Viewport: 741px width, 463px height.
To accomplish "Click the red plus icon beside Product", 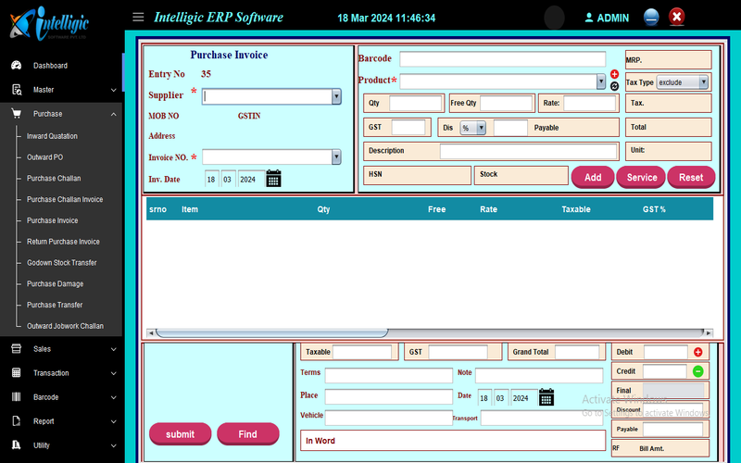I will coord(614,74).
